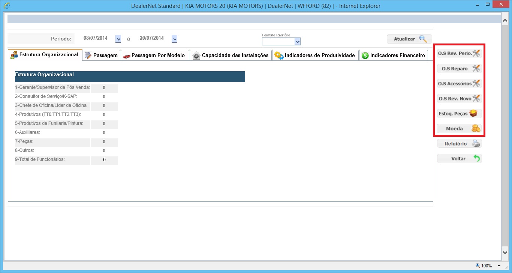This screenshot has width=512, height=273.
Task: Click the Moeda button
Action: click(460, 128)
